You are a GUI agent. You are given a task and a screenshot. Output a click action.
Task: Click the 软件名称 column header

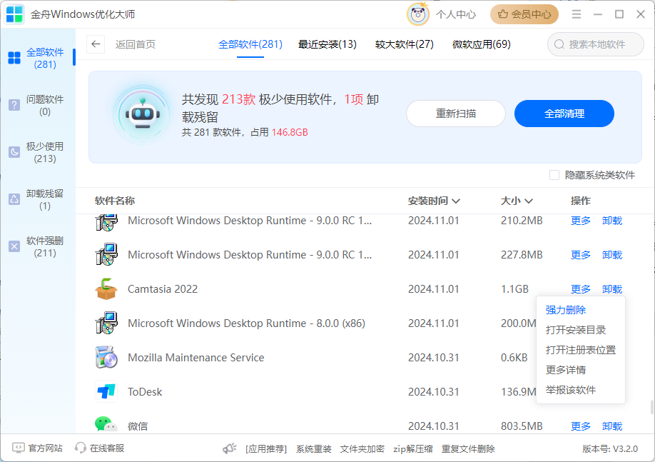pyautogui.click(x=115, y=201)
